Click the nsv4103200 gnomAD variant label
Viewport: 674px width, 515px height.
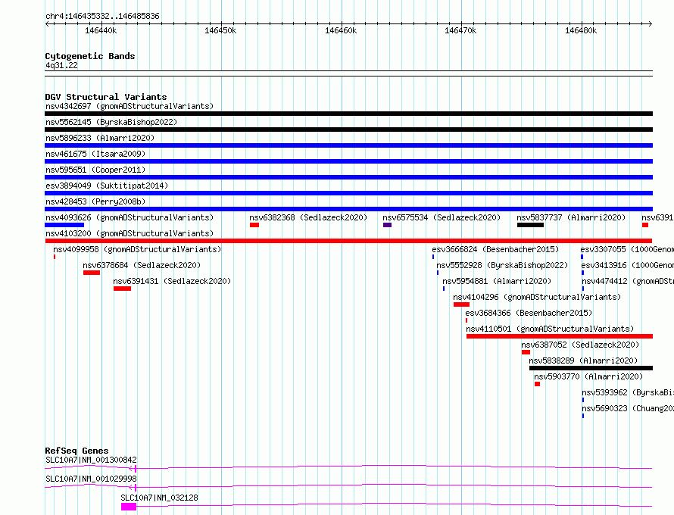(129, 233)
